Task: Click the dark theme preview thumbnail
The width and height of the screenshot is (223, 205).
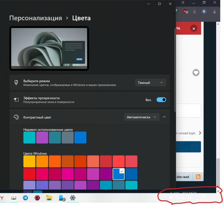Action: (49, 48)
